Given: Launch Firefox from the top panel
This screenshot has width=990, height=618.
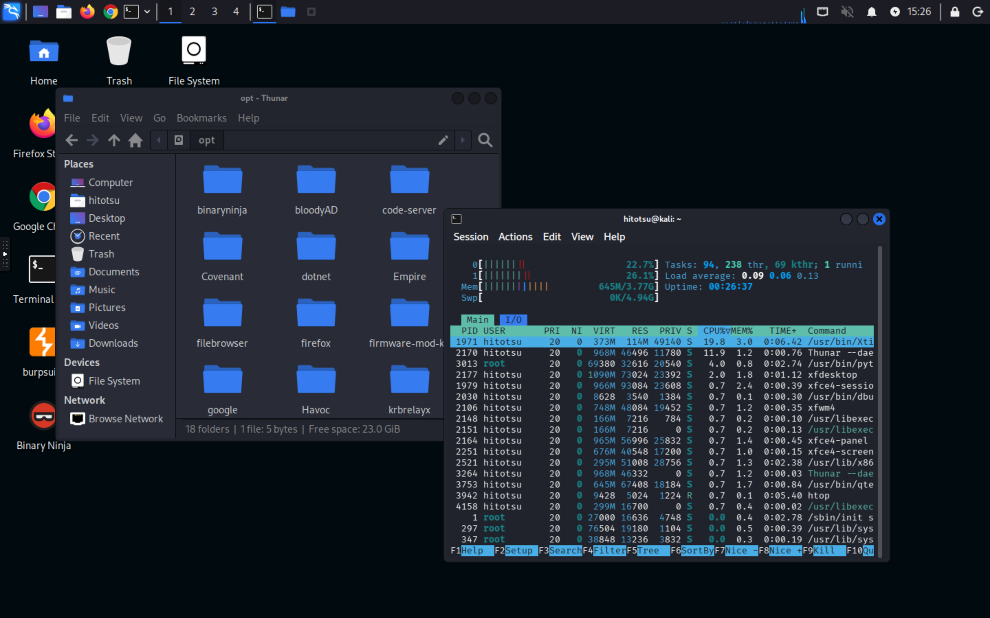Looking at the screenshot, I should 87,11.
